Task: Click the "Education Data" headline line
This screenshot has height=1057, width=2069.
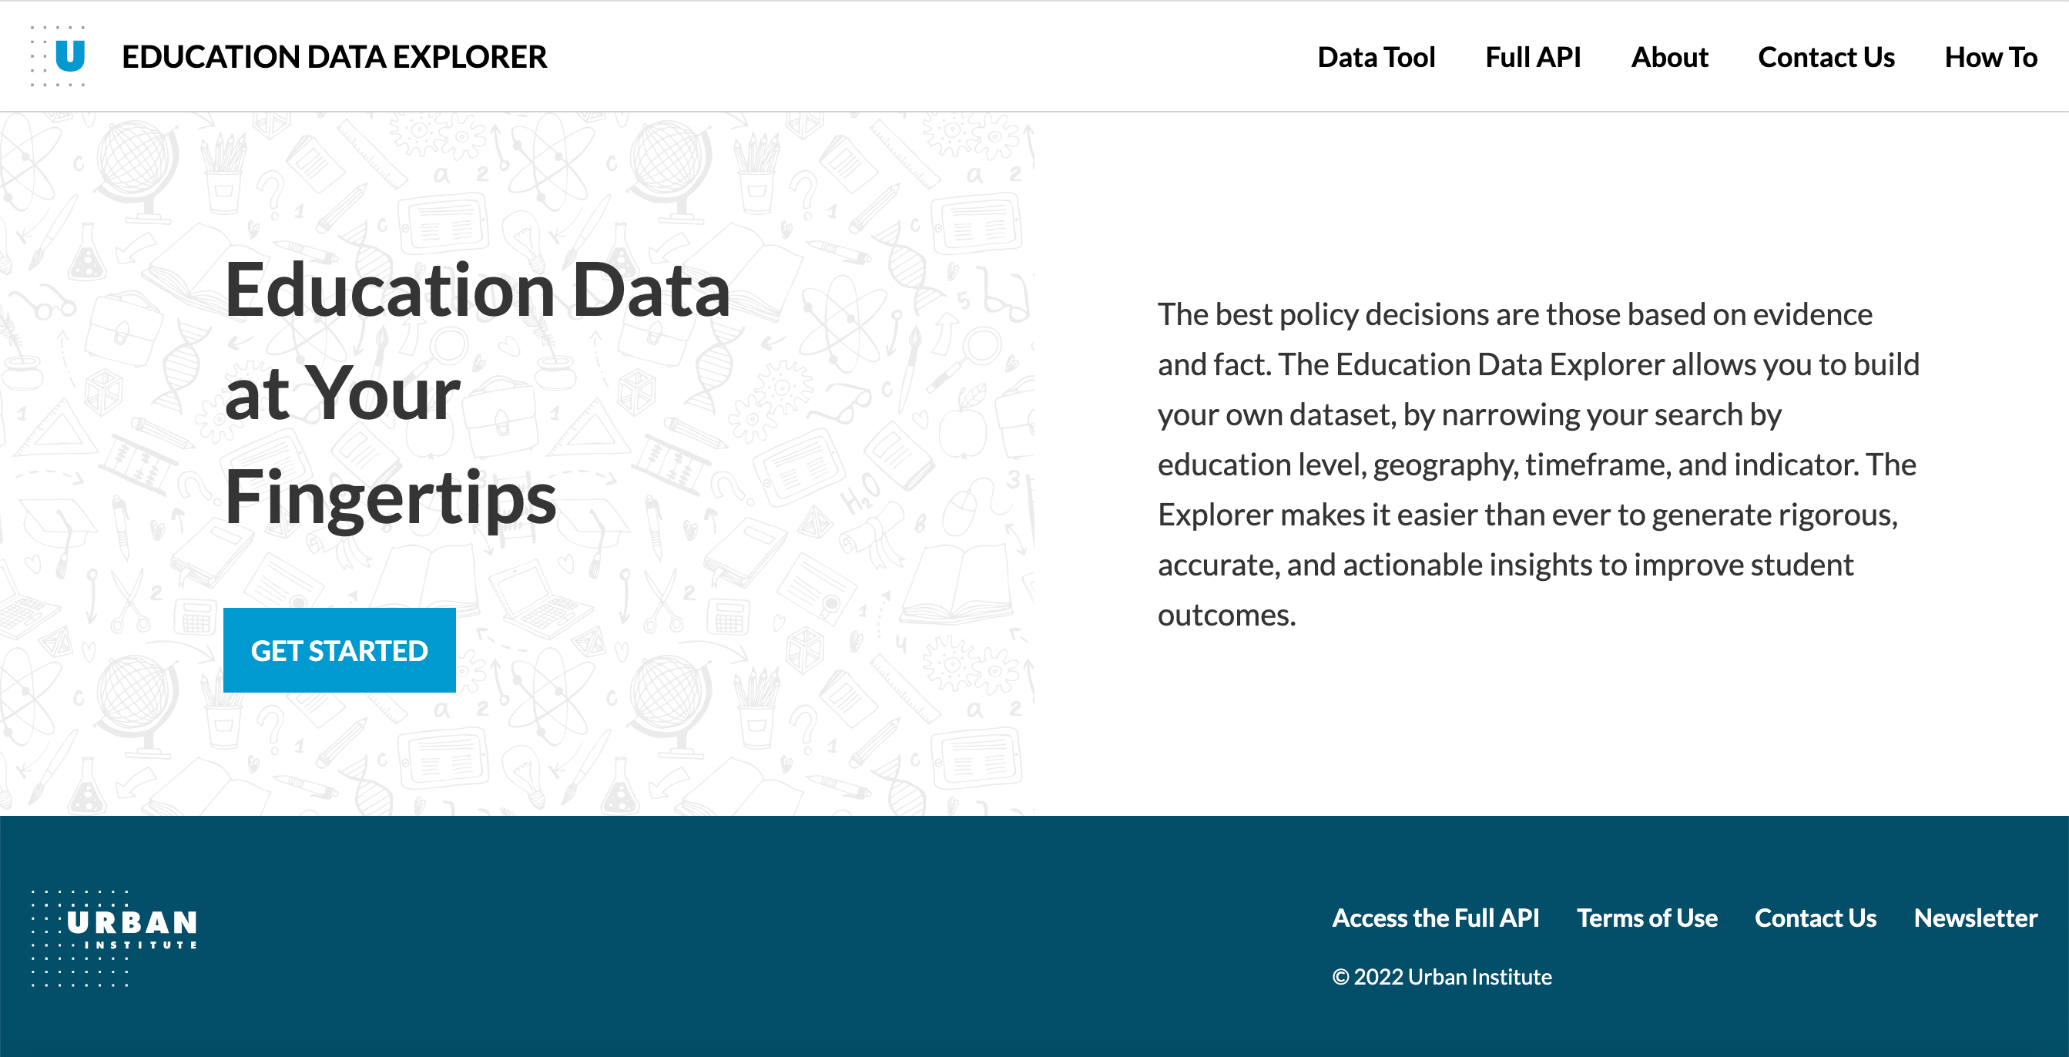Action: point(477,290)
